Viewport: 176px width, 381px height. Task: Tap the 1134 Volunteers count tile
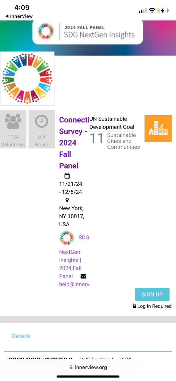(x=13, y=129)
